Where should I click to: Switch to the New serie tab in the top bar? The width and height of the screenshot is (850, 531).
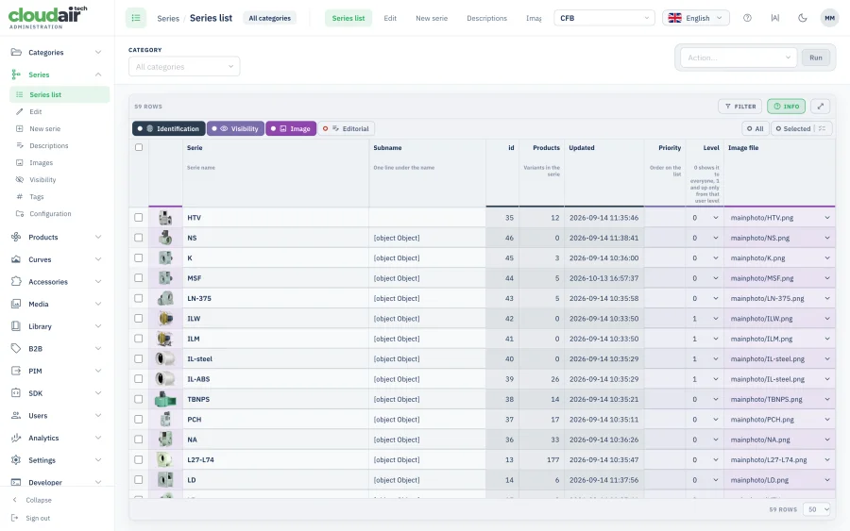(432, 18)
